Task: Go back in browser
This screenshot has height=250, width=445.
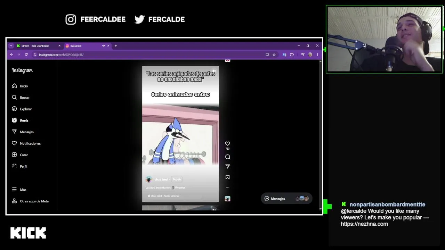Action: (x=11, y=55)
